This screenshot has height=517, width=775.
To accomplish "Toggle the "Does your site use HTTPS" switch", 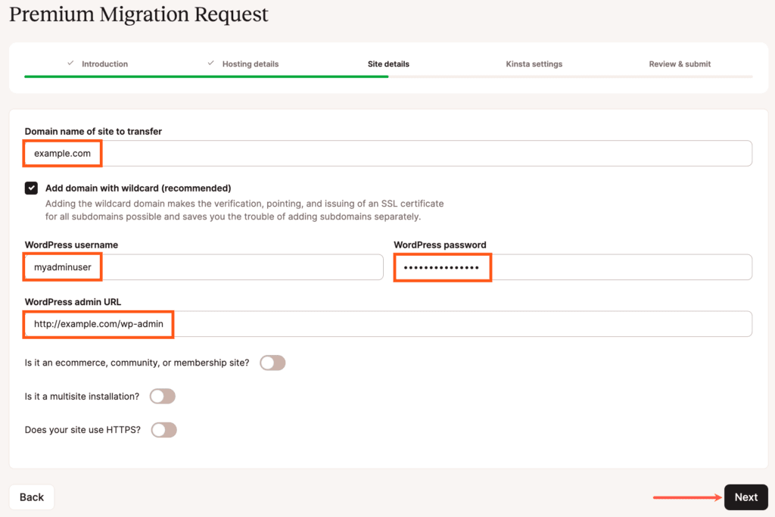I will tap(164, 430).
